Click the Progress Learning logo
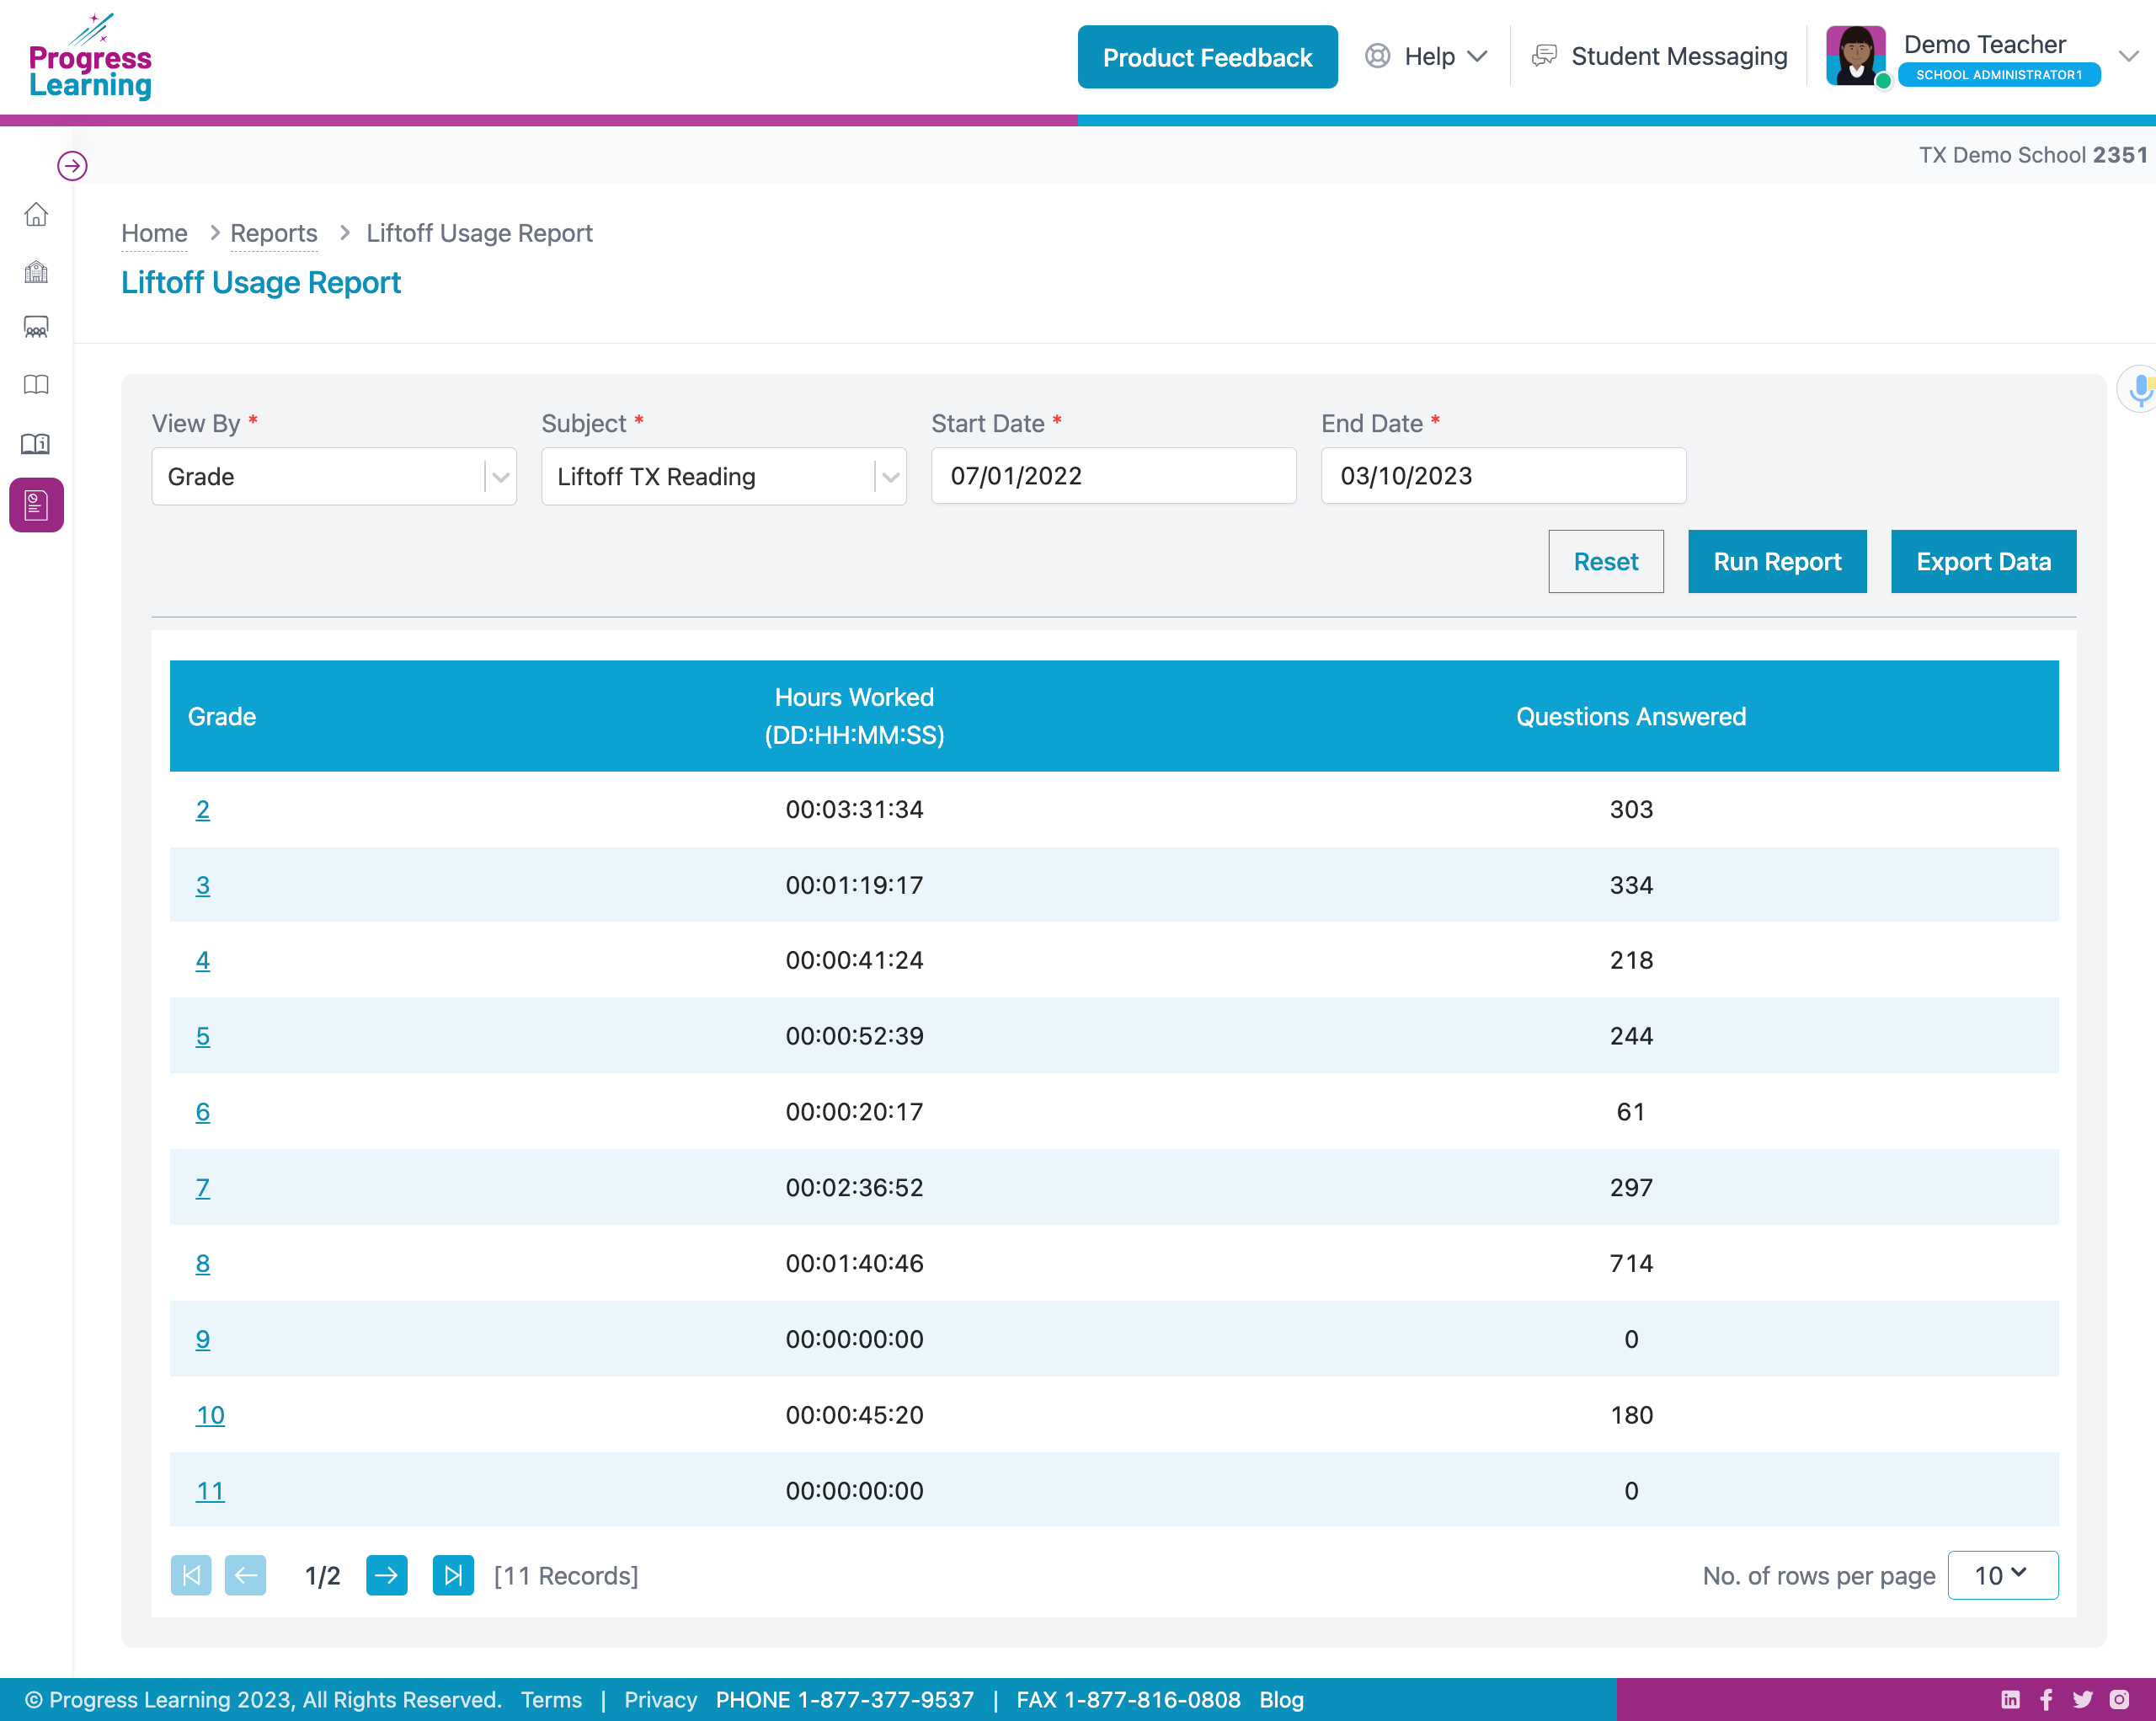The height and width of the screenshot is (1721, 2156). [x=90, y=57]
